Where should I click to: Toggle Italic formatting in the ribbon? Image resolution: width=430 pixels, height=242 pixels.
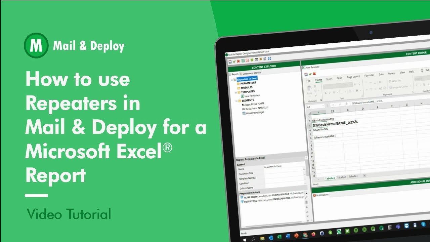pyautogui.click(x=330, y=93)
